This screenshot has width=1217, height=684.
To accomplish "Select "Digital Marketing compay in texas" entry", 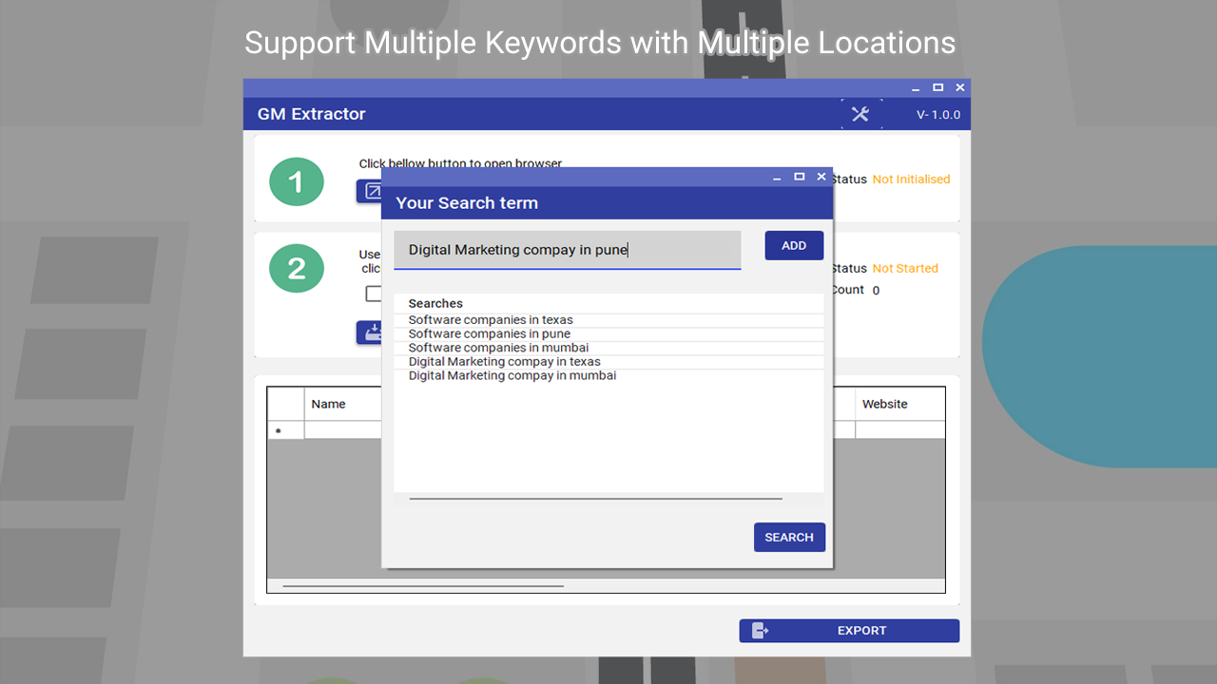I will pos(504,362).
